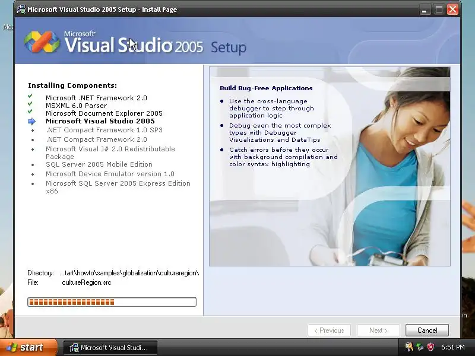Click the promotional image of the woman
The width and height of the screenshot is (475, 356).
click(x=330, y=167)
